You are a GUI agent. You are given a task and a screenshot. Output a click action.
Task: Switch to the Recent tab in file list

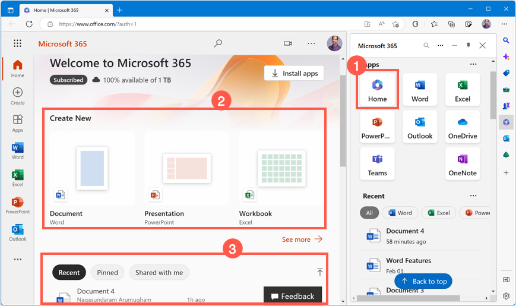pos(69,272)
